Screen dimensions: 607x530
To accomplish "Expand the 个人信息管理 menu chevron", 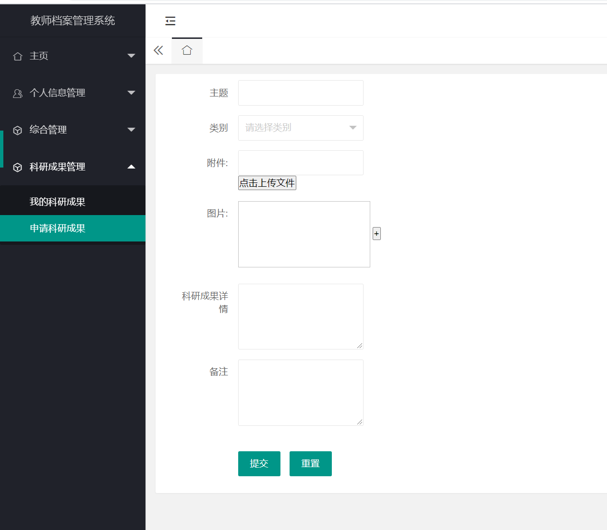I will tap(131, 93).
